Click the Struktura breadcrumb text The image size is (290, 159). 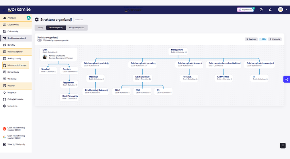tap(79, 19)
